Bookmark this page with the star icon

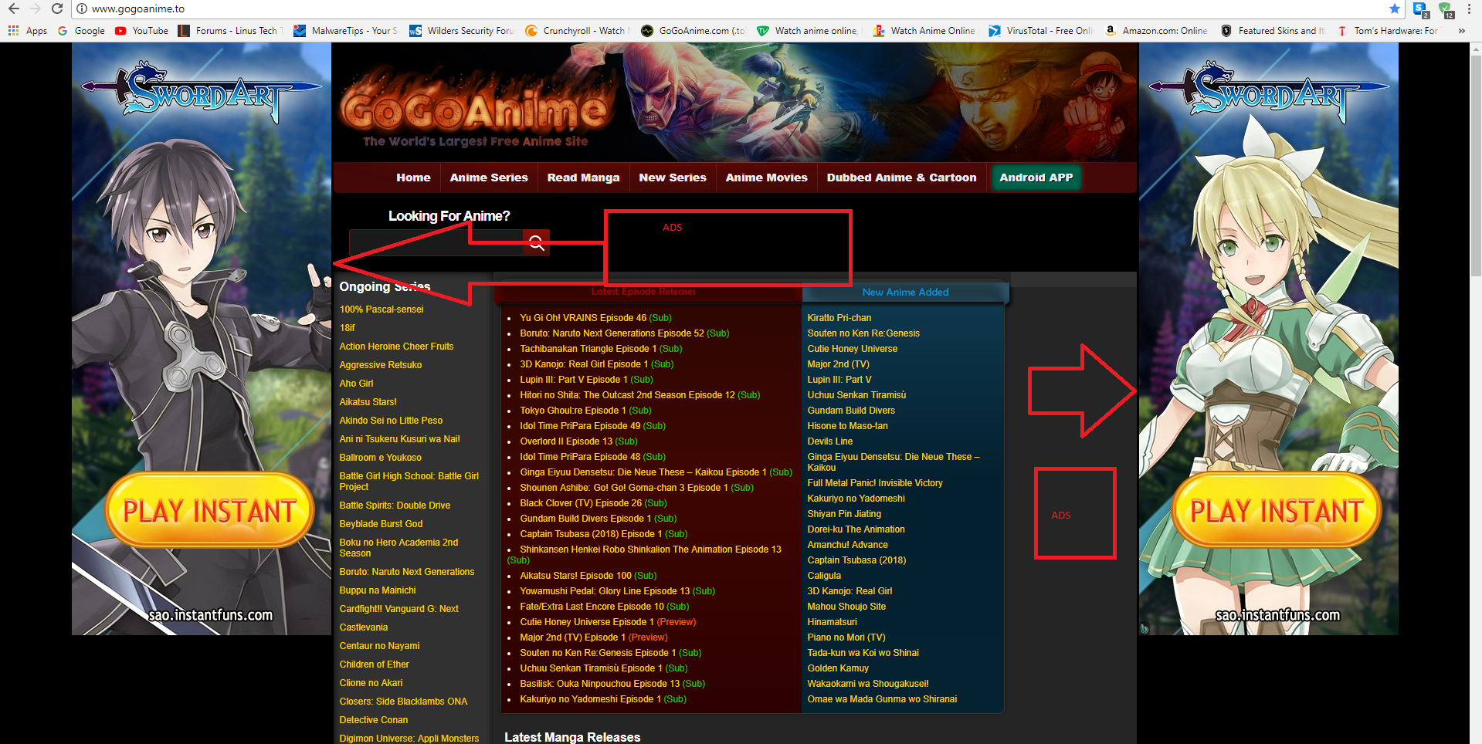1394,8
